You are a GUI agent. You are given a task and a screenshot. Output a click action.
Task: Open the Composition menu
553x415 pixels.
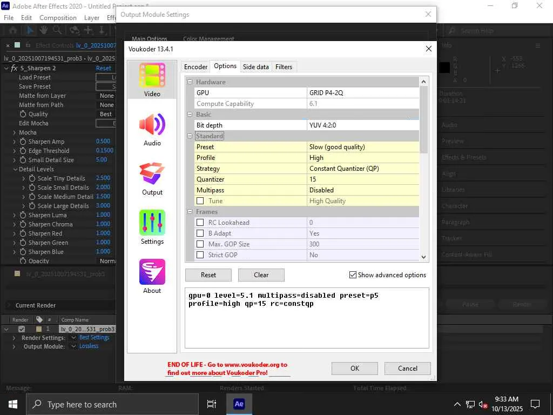point(58,18)
